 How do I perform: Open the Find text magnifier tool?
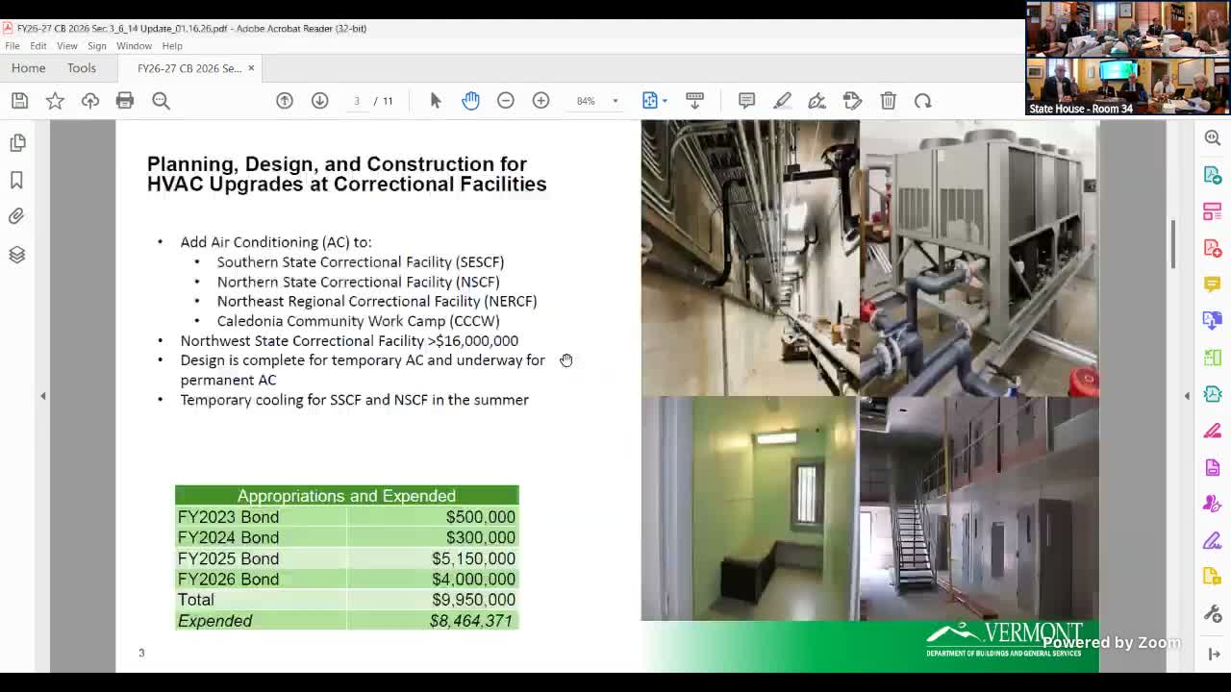click(x=161, y=101)
